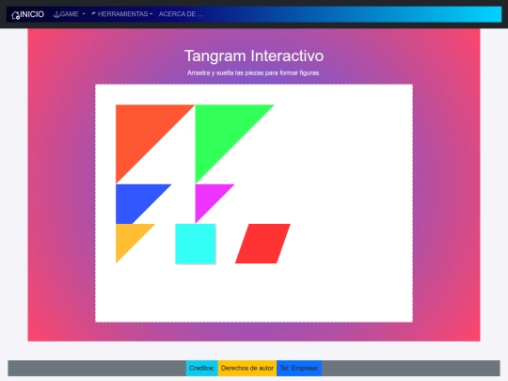The height and width of the screenshot is (381, 508).
Task: Click the Creditos: footer label
Action: pos(202,369)
